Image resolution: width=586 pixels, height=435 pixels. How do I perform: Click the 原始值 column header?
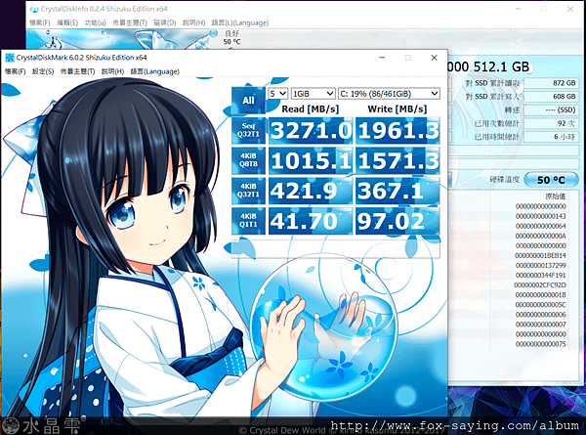[x=556, y=196]
